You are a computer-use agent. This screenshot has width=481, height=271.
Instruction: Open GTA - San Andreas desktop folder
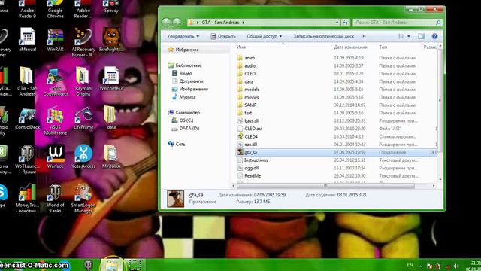point(27,81)
